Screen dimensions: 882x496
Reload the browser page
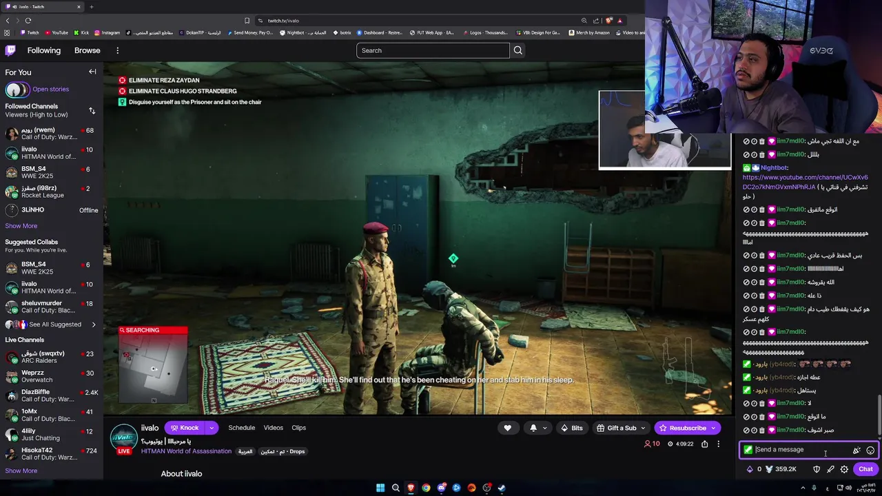coord(28,21)
